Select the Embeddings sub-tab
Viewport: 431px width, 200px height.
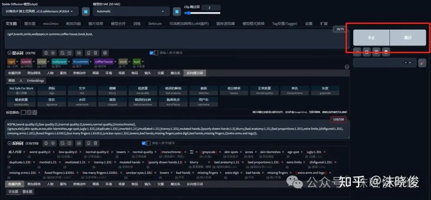(35, 80)
